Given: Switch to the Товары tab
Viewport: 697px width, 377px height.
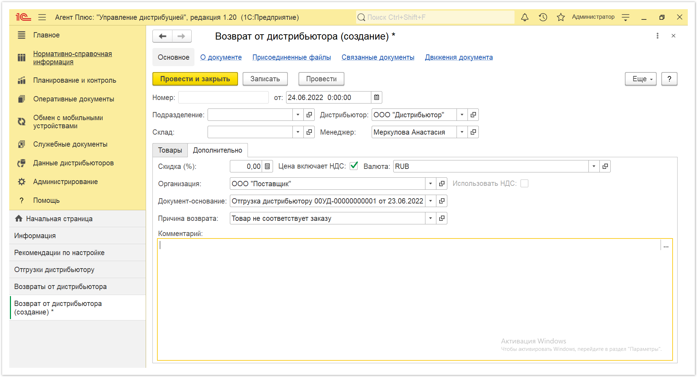Looking at the screenshot, I should [170, 150].
